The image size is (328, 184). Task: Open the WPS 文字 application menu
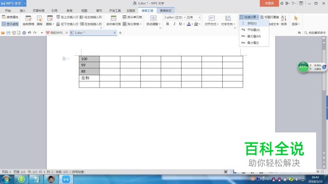click(13, 3)
